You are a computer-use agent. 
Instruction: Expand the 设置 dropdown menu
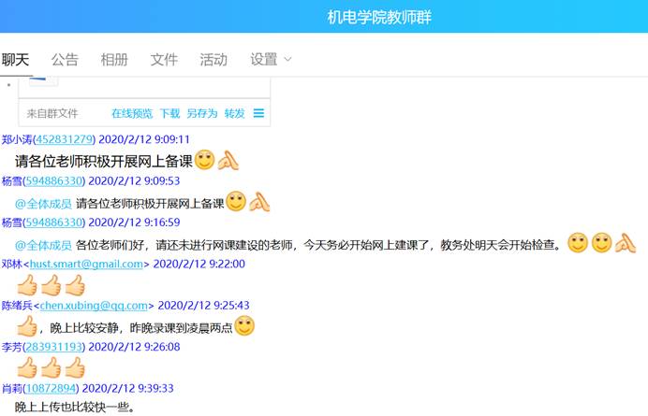[271, 60]
